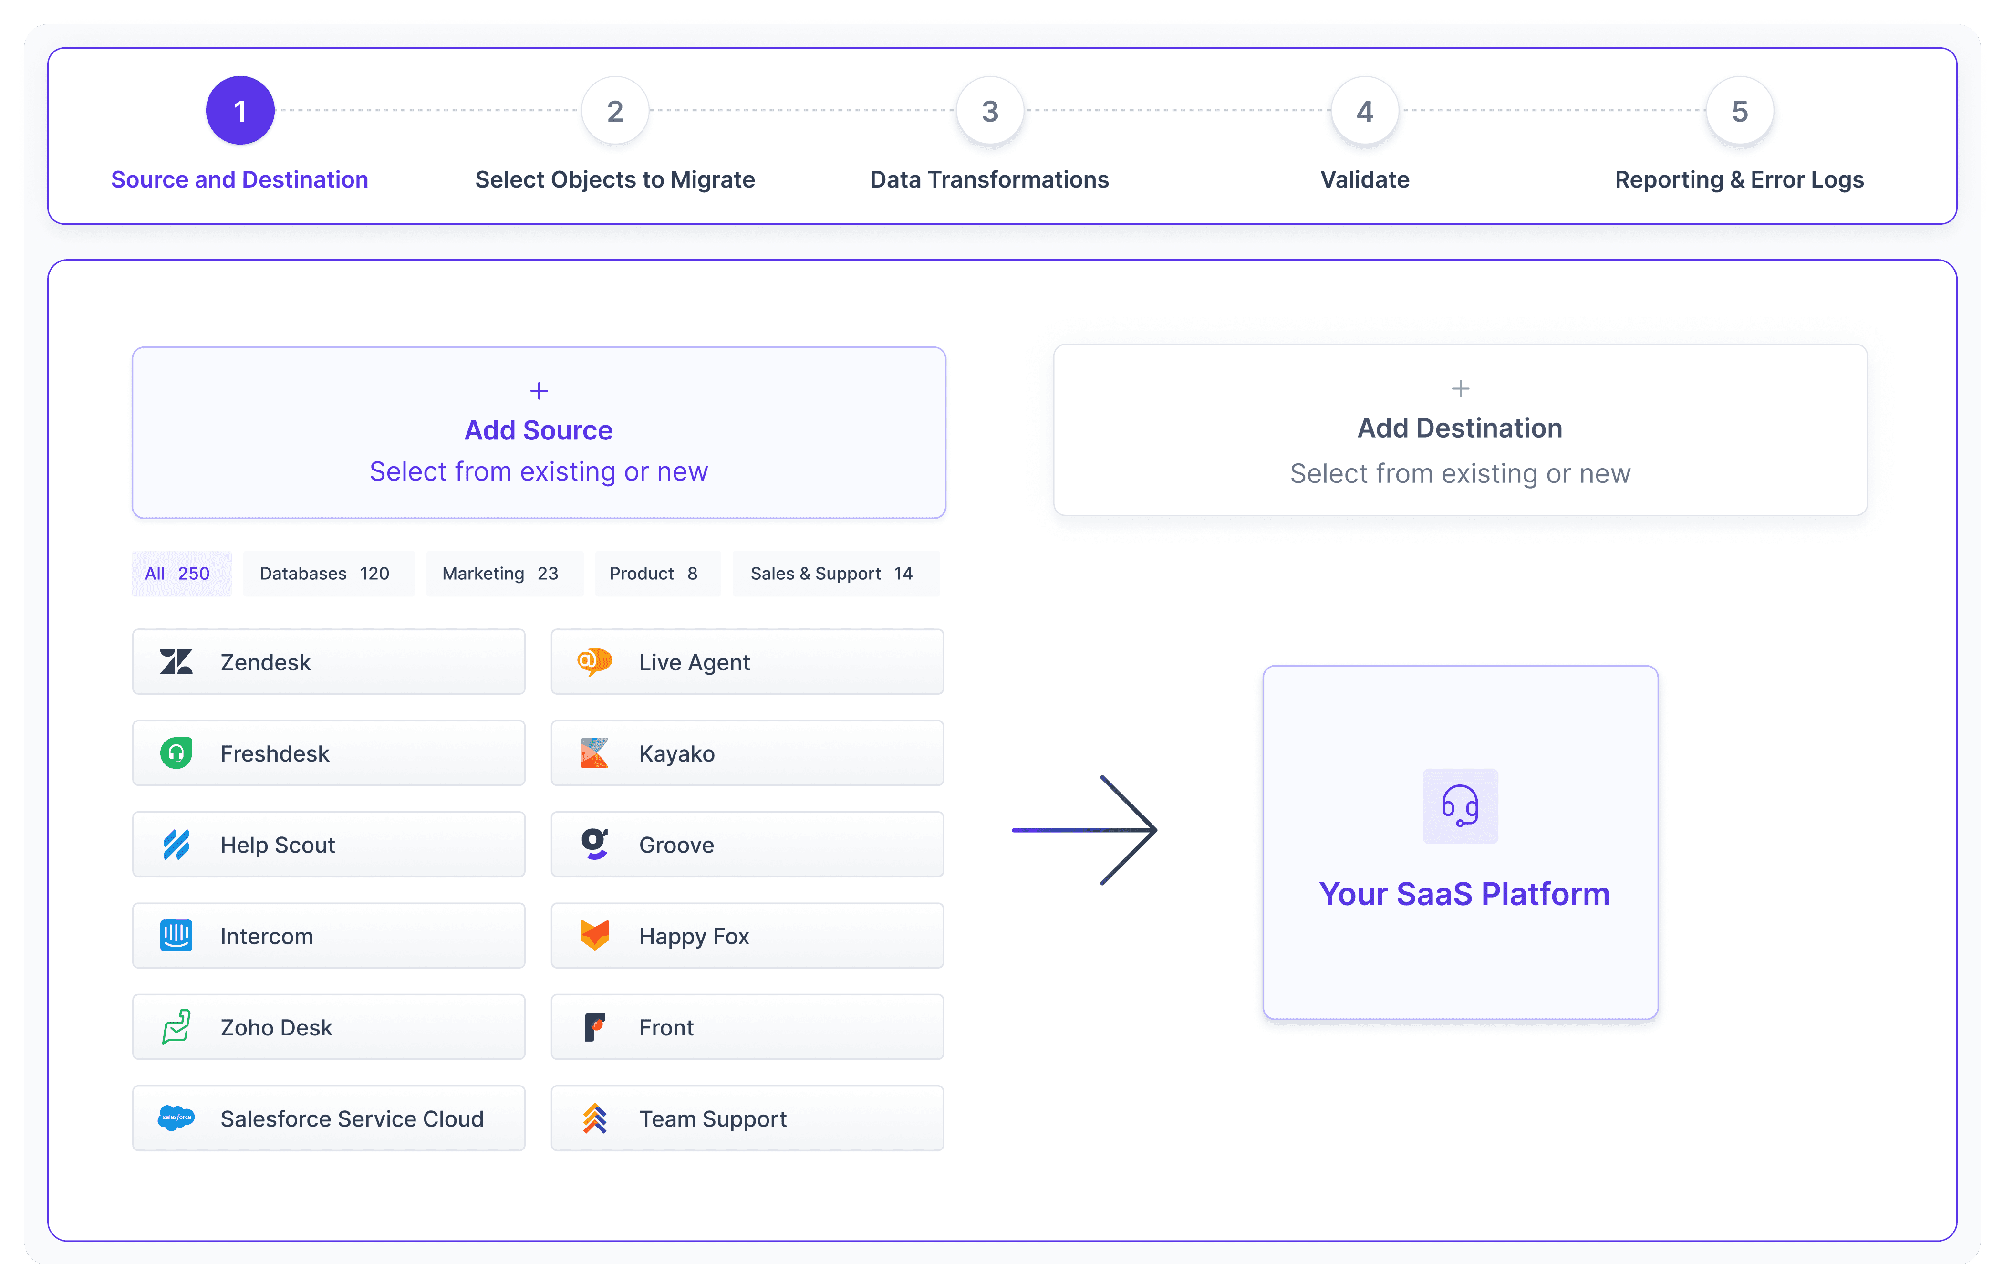2003x1264 pixels.
Task: Click the Zoho Desk text label
Action: pos(276,1028)
